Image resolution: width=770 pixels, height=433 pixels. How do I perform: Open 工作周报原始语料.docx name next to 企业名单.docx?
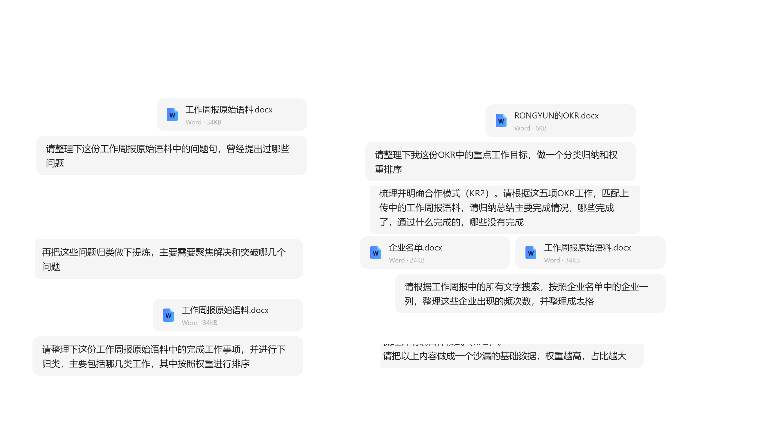pos(587,247)
